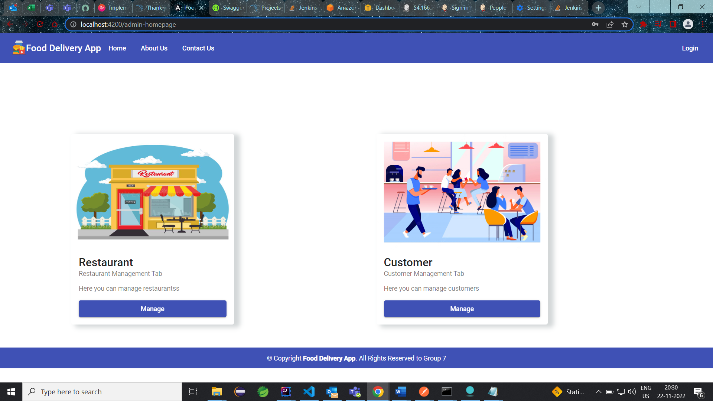The image size is (713, 401).
Task: Open Task View from the taskbar
Action: [193, 392]
